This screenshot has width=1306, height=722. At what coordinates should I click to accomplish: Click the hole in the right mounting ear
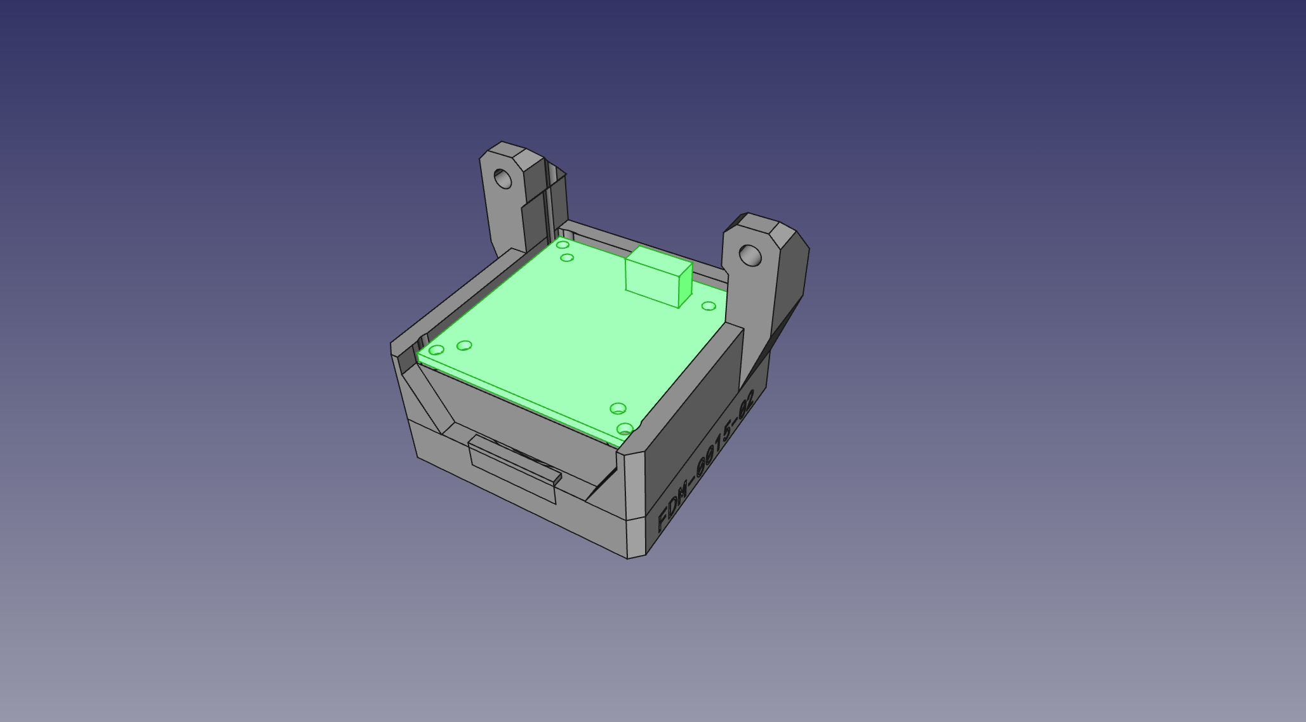(x=750, y=256)
